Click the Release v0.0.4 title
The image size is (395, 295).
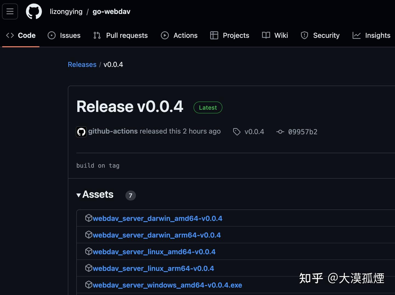(x=130, y=106)
